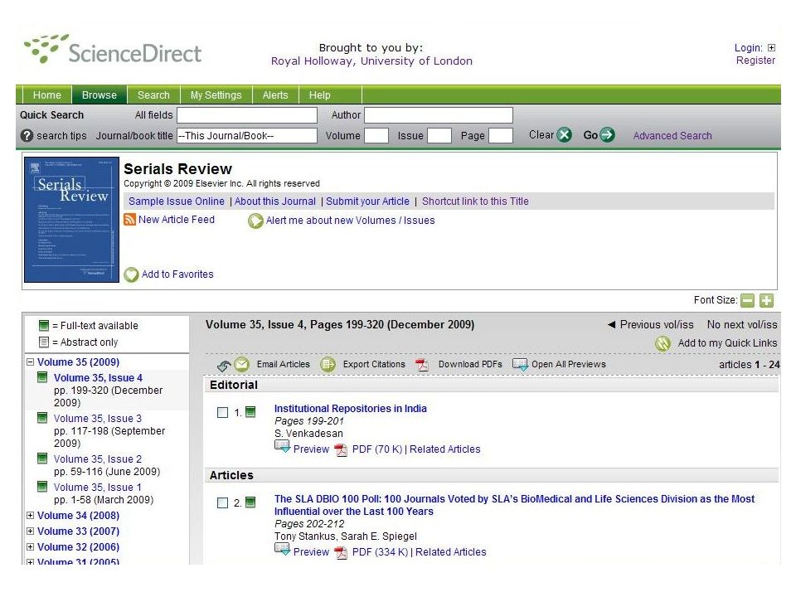Viewport: 796px width, 597px height.
Task: Open Related Articles for article 1
Action: (444, 449)
